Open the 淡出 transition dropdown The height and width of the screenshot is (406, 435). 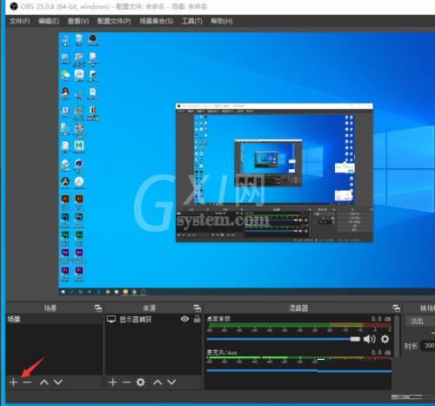click(x=420, y=321)
